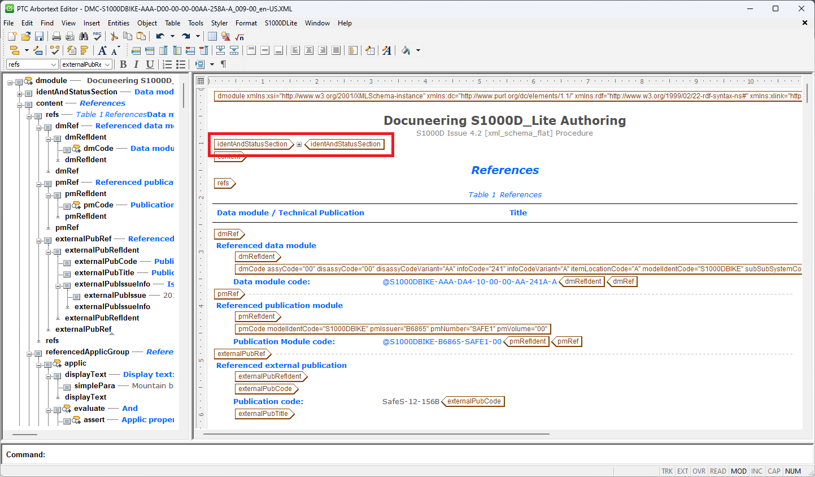Open the Undo history dropdown arrow

tap(172, 36)
